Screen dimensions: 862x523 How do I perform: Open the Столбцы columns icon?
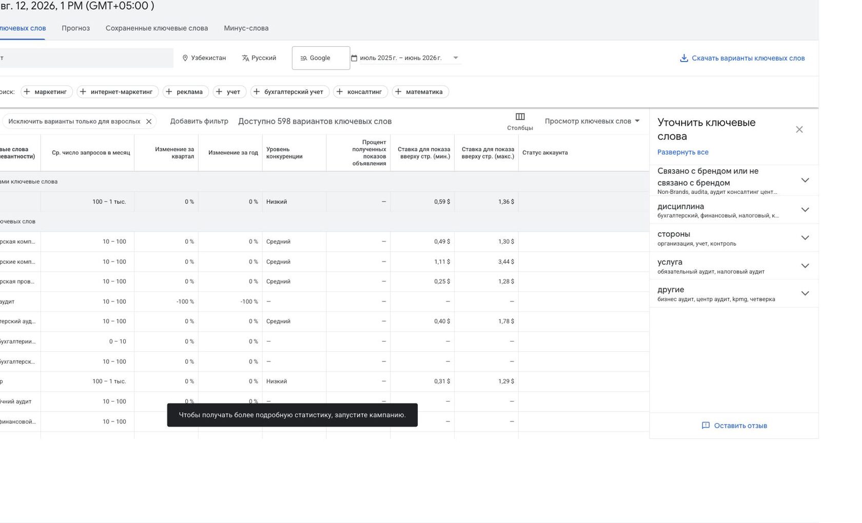pos(520,117)
